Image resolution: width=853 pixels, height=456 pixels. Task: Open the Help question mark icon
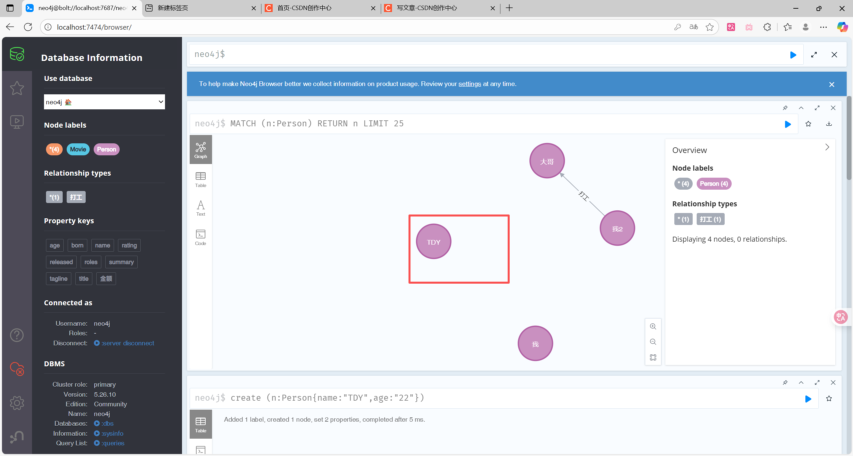point(17,335)
